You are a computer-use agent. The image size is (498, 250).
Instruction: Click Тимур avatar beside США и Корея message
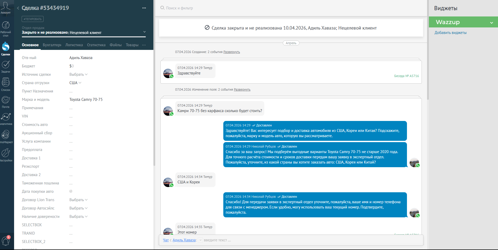[x=168, y=182]
